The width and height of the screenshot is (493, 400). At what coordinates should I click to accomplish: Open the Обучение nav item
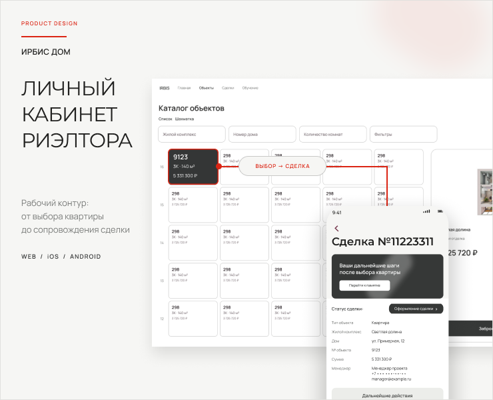click(250, 88)
